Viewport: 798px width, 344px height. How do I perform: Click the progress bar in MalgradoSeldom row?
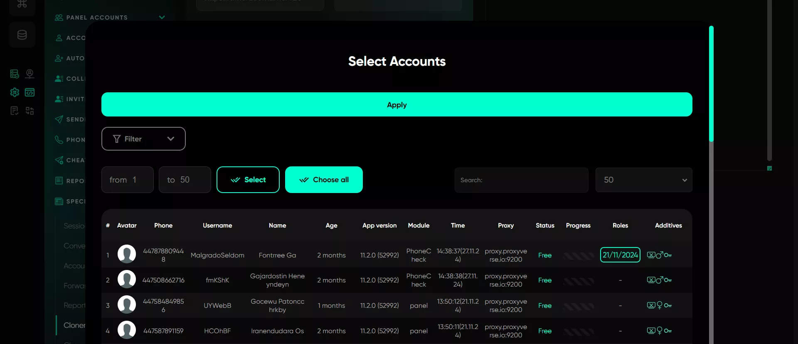coord(578,256)
